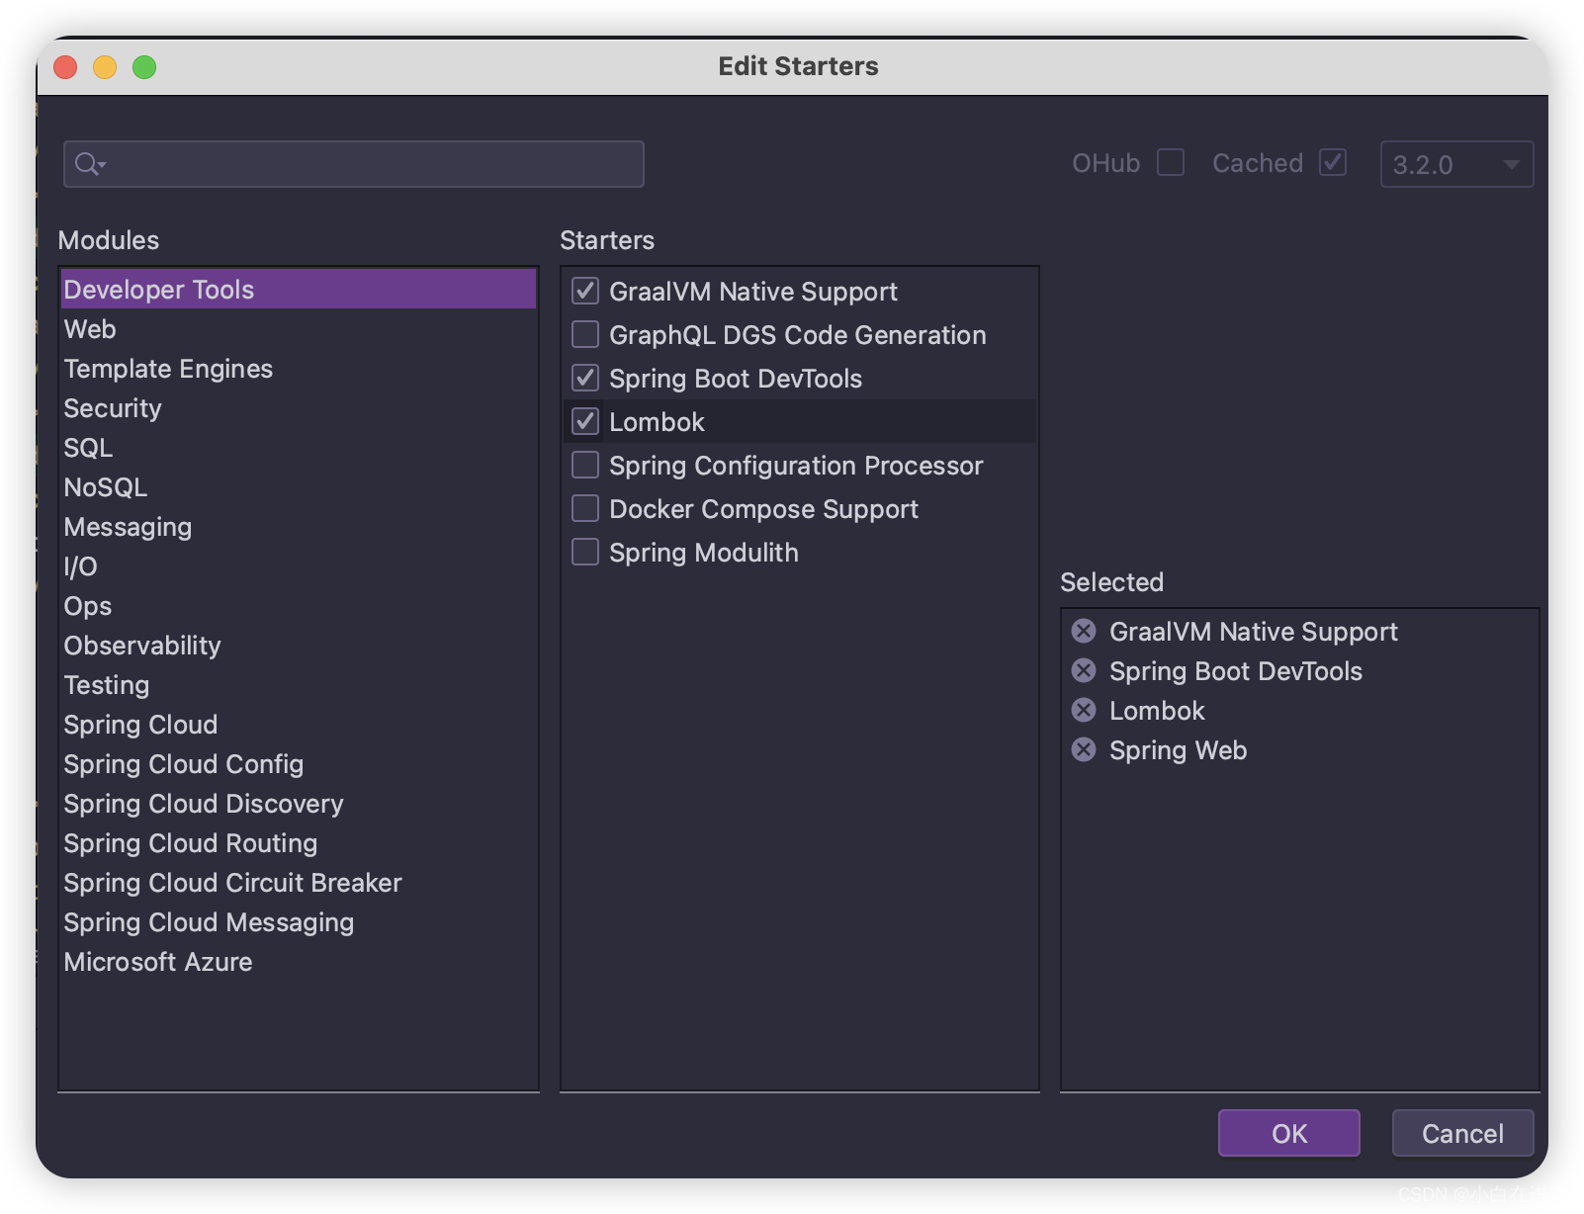Image resolution: width=1584 pixels, height=1214 pixels.
Task: Select the Developer Tools module
Action: tap(298, 290)
